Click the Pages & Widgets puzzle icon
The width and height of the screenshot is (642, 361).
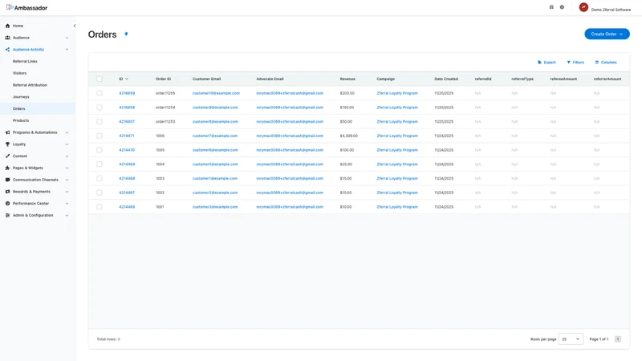(7, 168)
